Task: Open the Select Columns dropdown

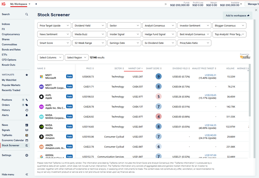Action: [x=50, y=57]
